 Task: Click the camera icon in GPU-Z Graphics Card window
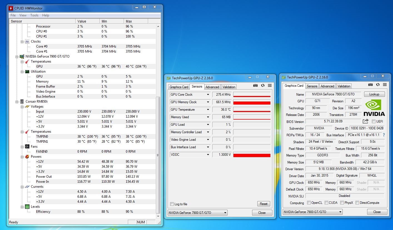370,85
